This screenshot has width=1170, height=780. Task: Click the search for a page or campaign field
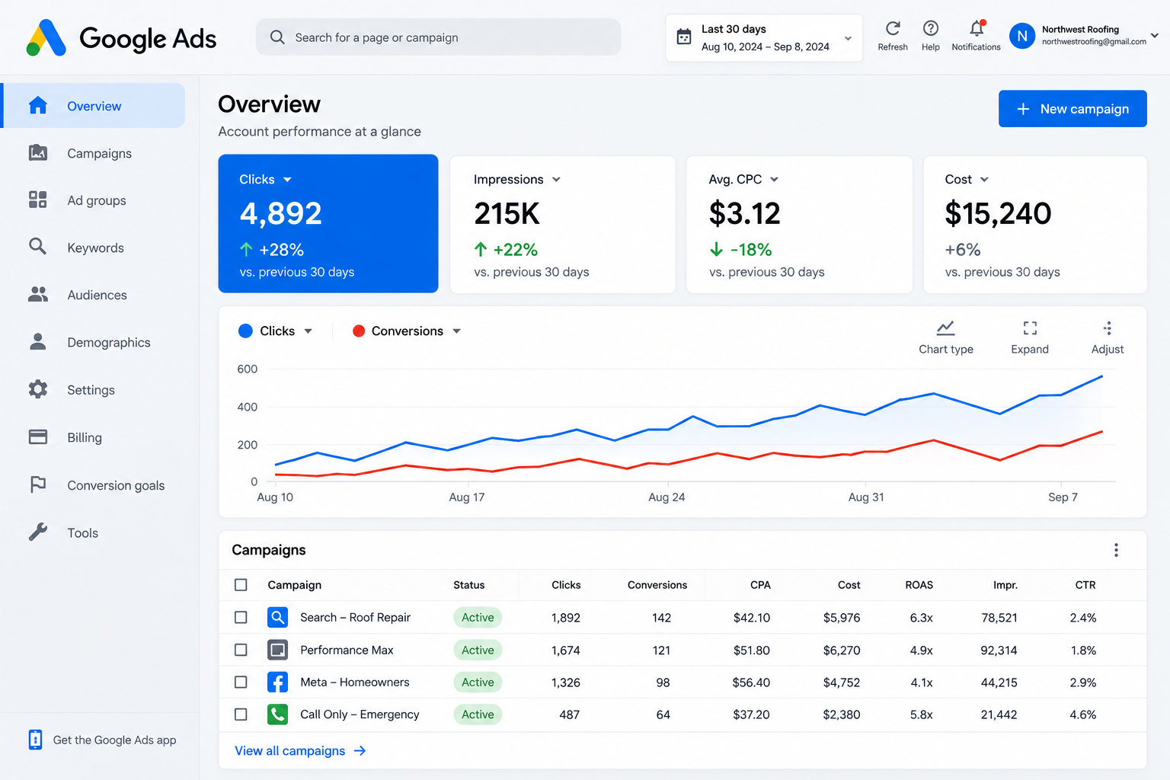click(x=438, y=37)
